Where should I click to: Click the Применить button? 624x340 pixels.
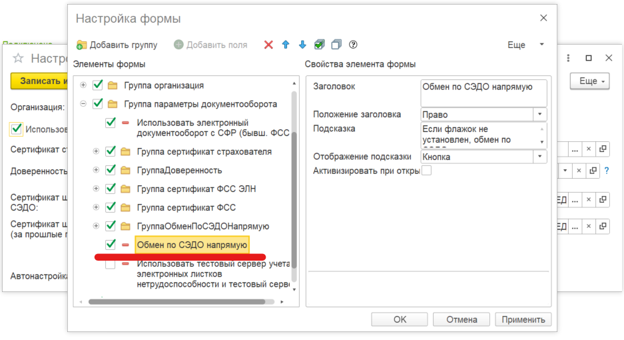(x=523, y=319)
